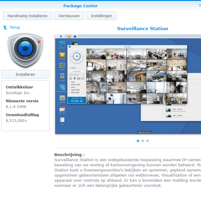Open the Live View screenshot preview image
The width and height of the screenshot is (201, 201).
click(128, 84)
